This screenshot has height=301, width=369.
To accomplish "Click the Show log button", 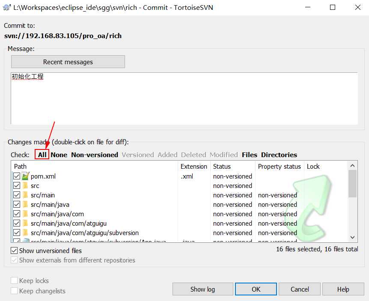I will pyautogui.click(x=202, y=289).
